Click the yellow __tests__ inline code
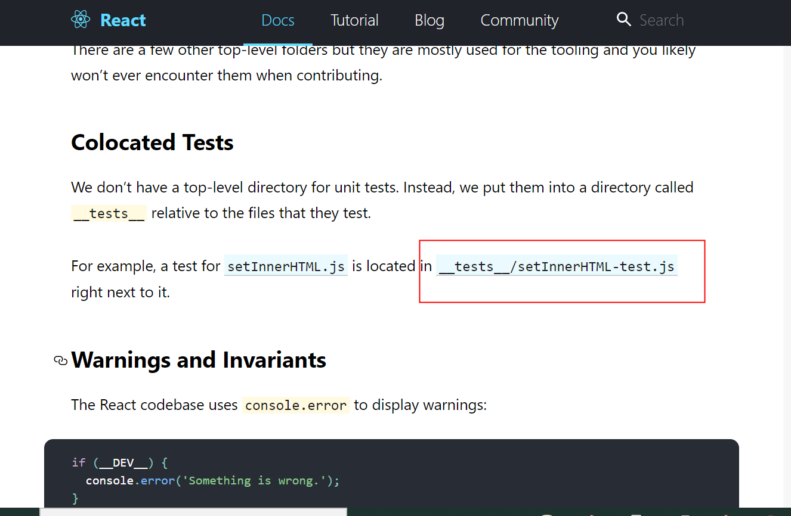Image resolution: width=791 pixels, height=516 pixels. (109, 214)
